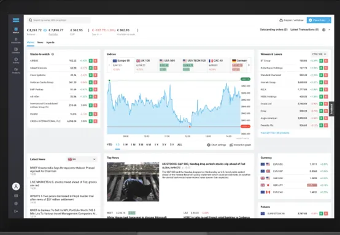Click the search magnifier icon
The height and width of the screenshot is (235, 340).
30,20
